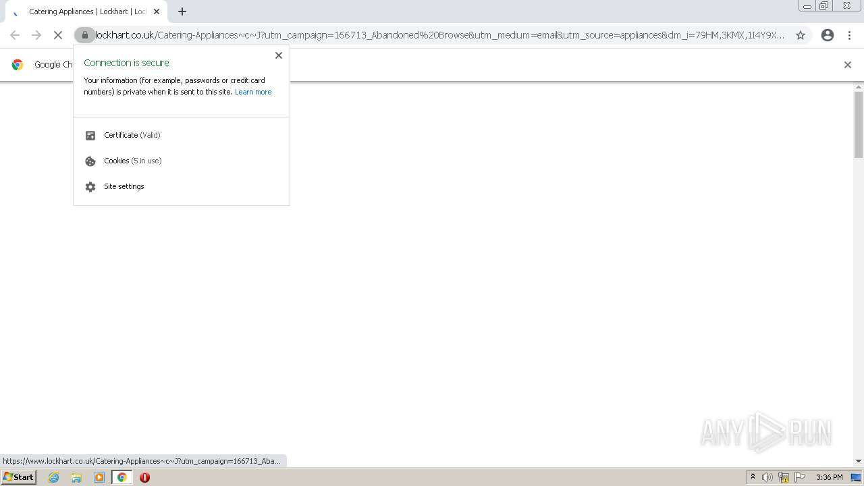Screen dimensions: 864x486
Task: Click the Google Chrome logo in infobar
Action: pyautogui.click(x=18, y=65)
